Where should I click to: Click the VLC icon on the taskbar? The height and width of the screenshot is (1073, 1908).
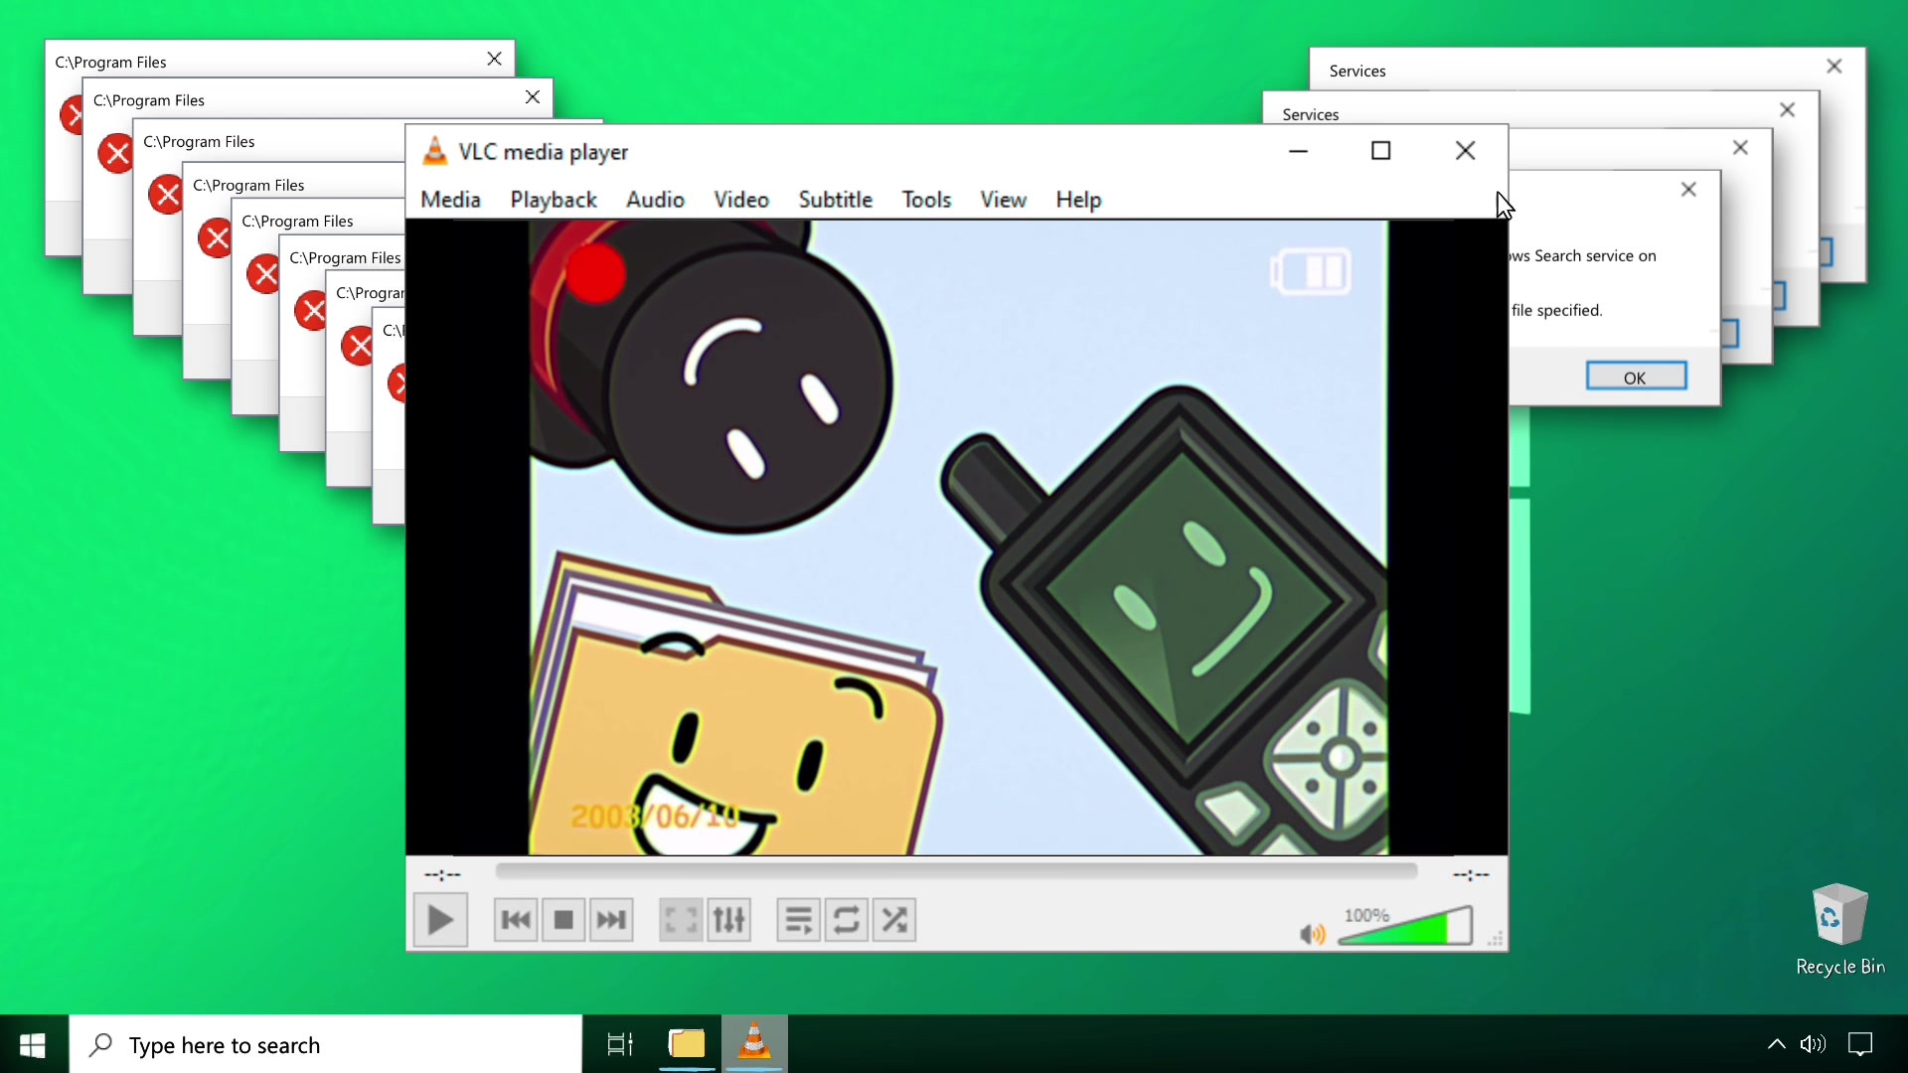(x=754, y=1044)
